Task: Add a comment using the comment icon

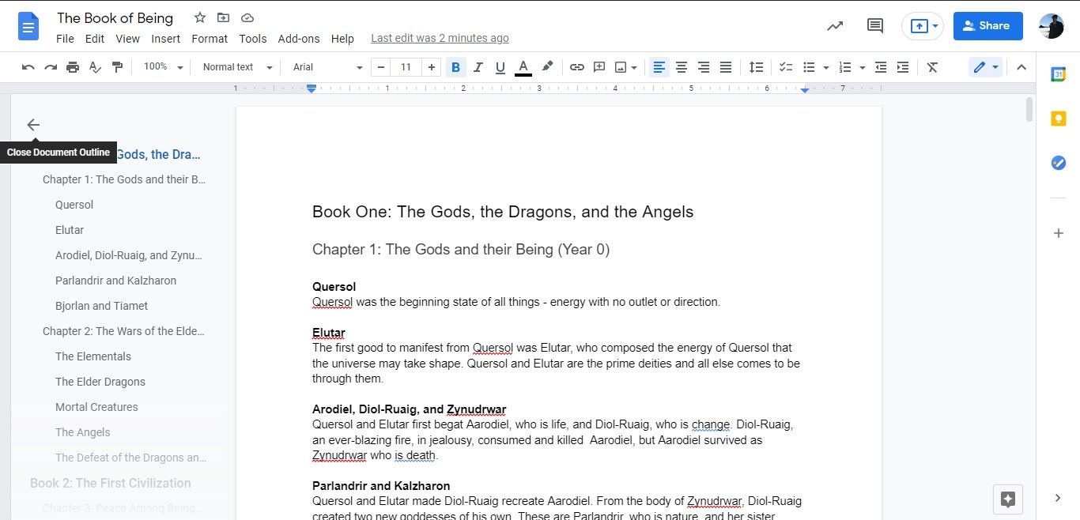Action: pos(599,67)
